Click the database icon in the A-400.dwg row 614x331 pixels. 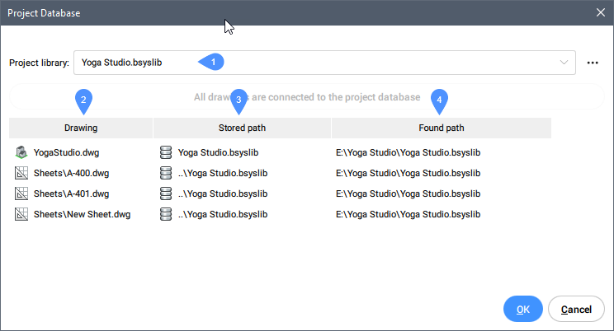click(166, 173)
